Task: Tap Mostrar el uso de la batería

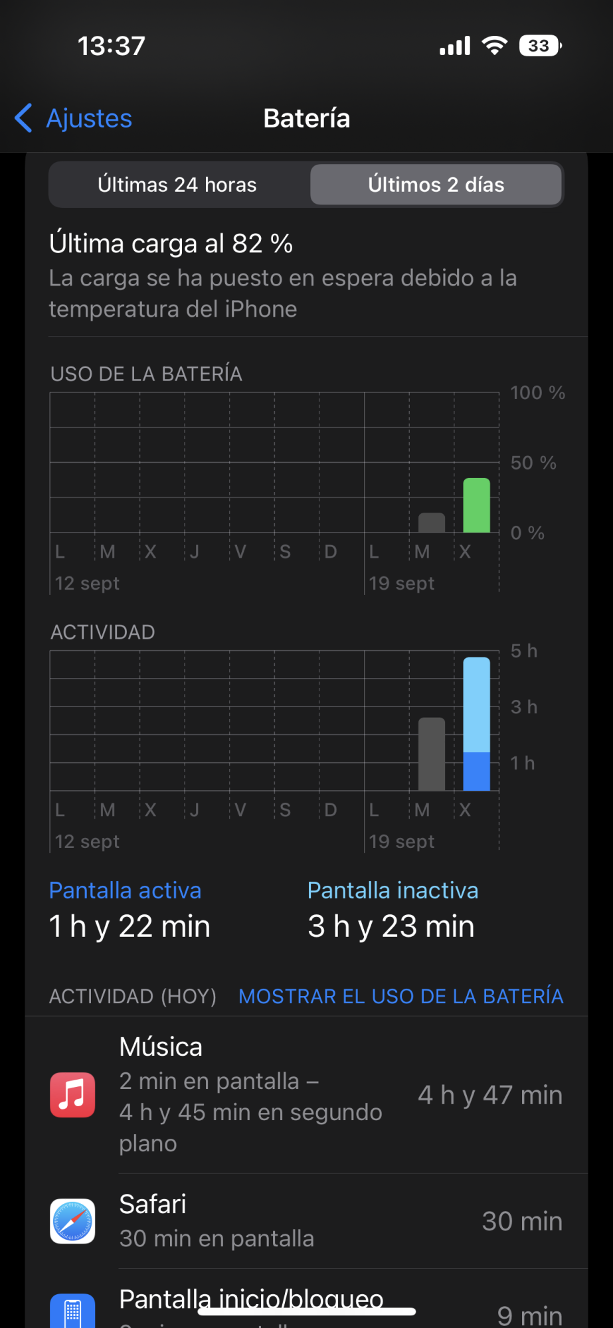Action: pos(401,996)
